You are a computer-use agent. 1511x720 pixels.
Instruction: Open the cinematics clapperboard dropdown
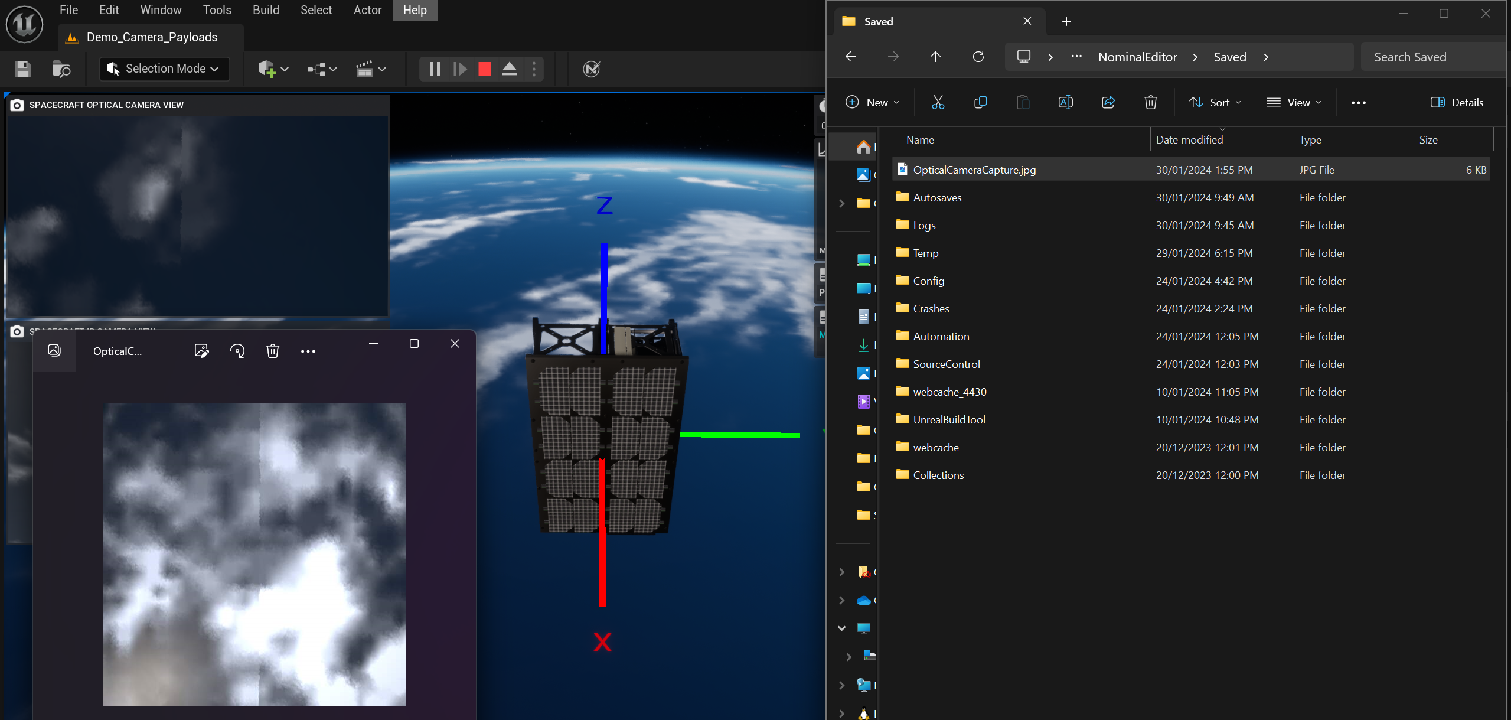coord(371,69)
